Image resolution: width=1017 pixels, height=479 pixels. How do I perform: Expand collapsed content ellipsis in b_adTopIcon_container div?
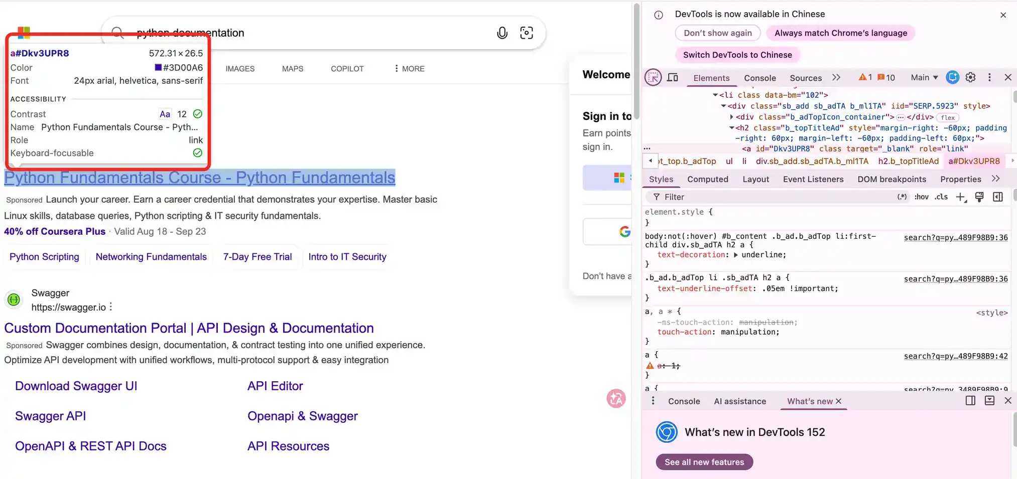pos(901,117)
